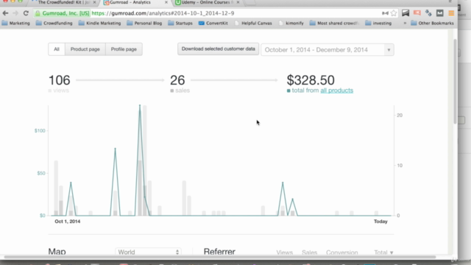Download selected customer data
471x265 pixels.
(x=218, y=49)
